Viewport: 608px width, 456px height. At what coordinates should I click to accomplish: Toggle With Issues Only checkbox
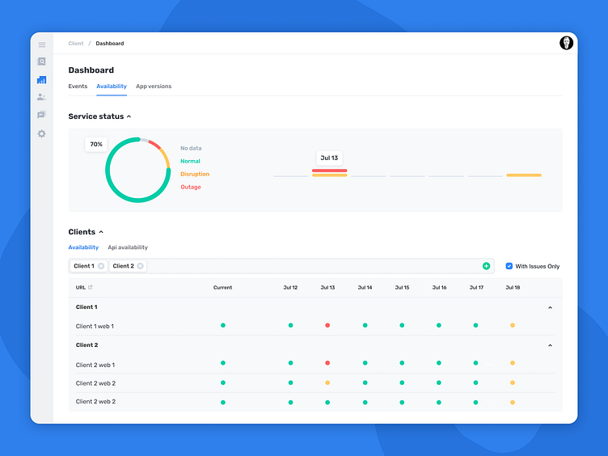[509, 266]
